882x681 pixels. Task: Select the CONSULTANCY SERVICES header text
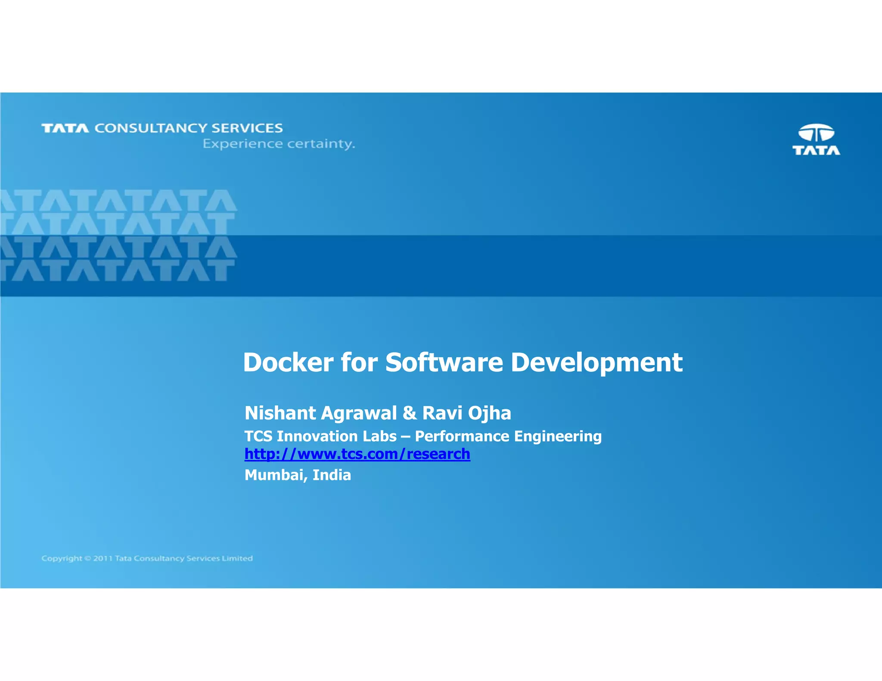pyautogui.click(x=189, y=128)
